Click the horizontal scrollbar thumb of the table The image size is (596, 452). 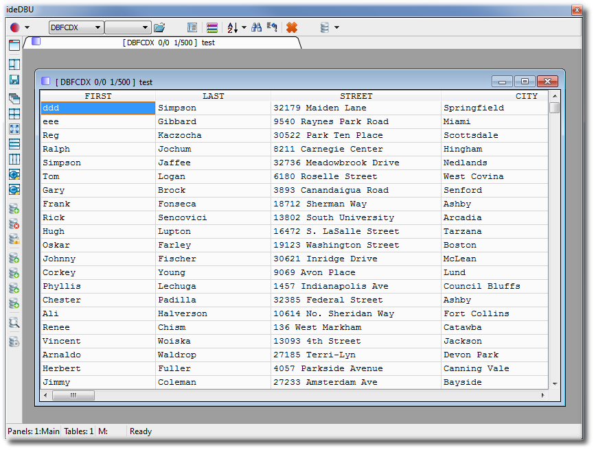[x=73, y=396]
